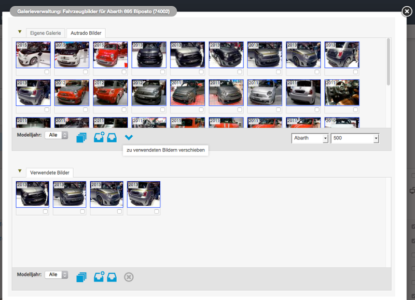The width and height of the screenshot is (415, 300).
Task: Open the Abarth brand dropdown
Action: (x=310, y=138)
